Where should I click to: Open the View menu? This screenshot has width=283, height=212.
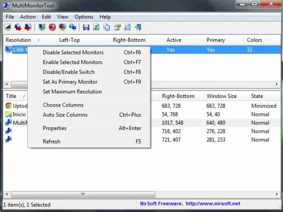(63, 17)
